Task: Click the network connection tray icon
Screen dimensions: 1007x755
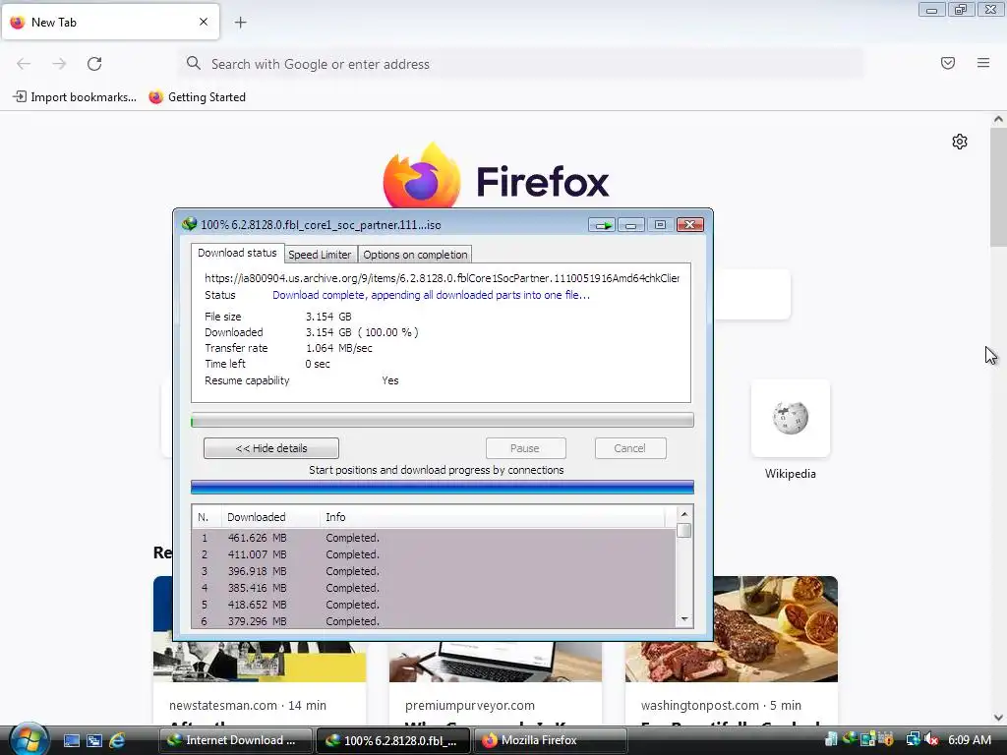Action: 913,740
